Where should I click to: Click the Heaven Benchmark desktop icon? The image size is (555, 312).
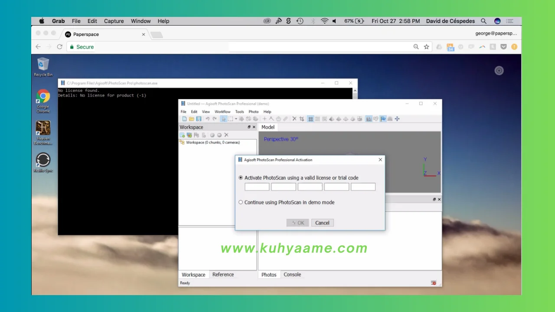click(43, 133)
